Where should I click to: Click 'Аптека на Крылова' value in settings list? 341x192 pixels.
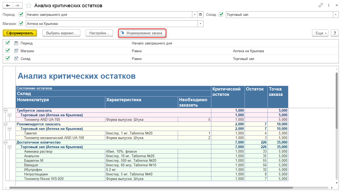[248, 51]
